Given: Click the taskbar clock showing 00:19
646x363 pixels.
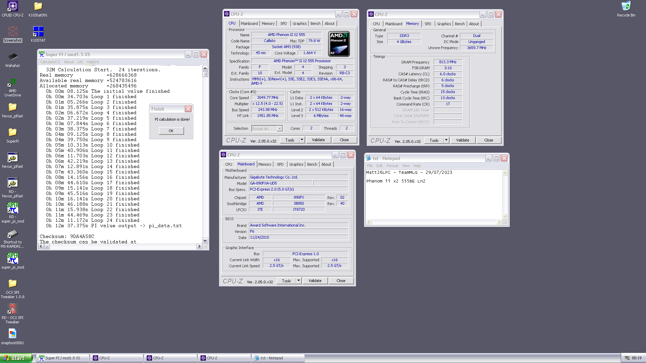Looking at the screenshot, I should tap(637, 358).
